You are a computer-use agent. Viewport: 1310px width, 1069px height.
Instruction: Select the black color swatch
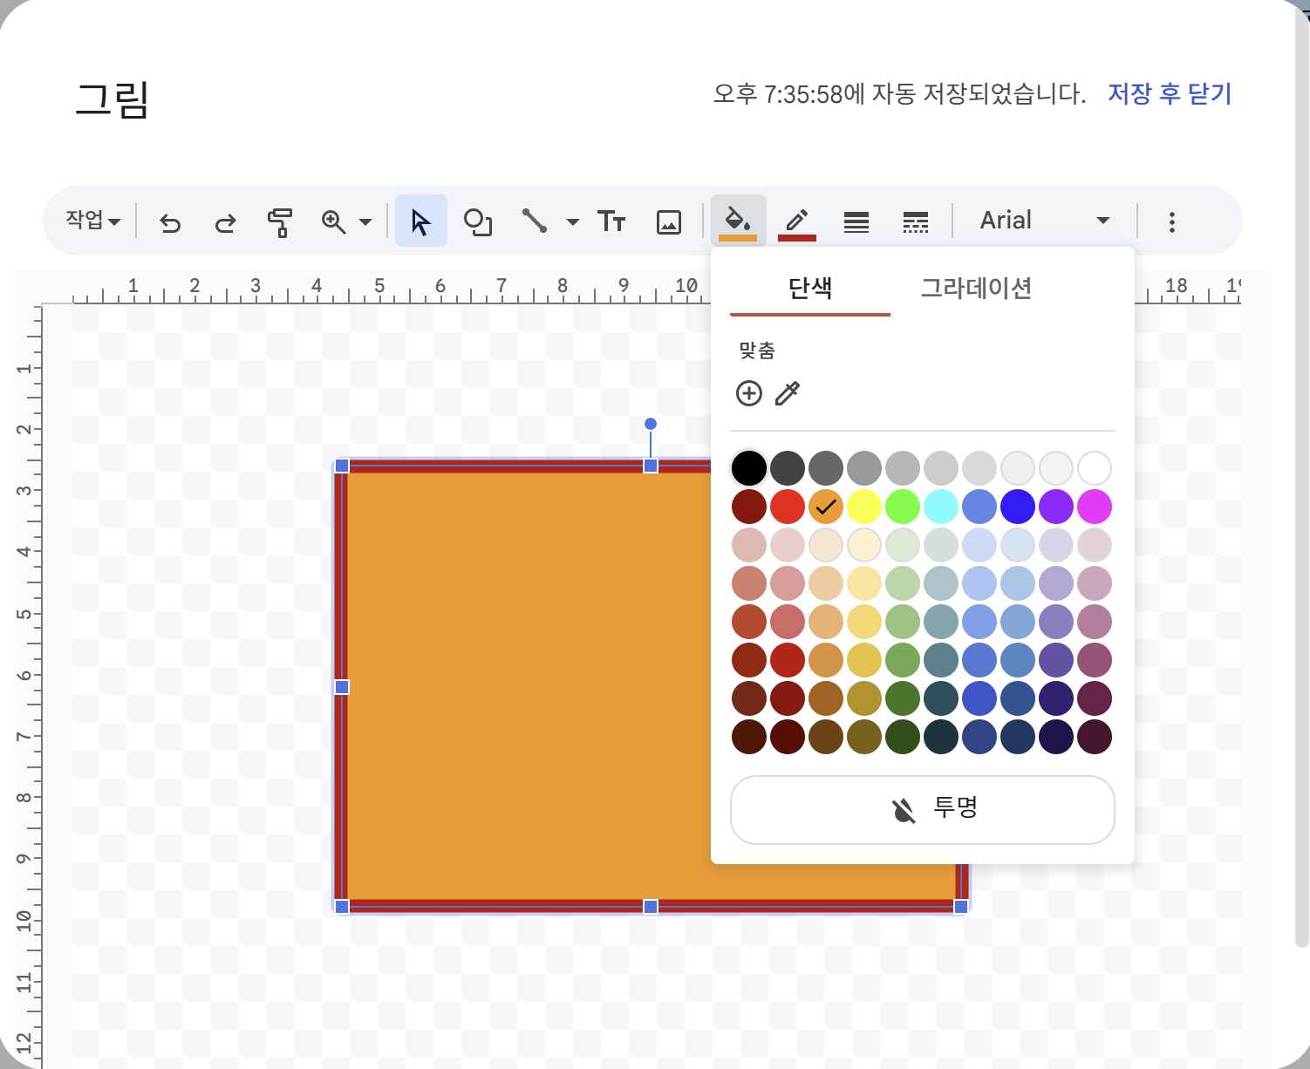click(749, 468)
